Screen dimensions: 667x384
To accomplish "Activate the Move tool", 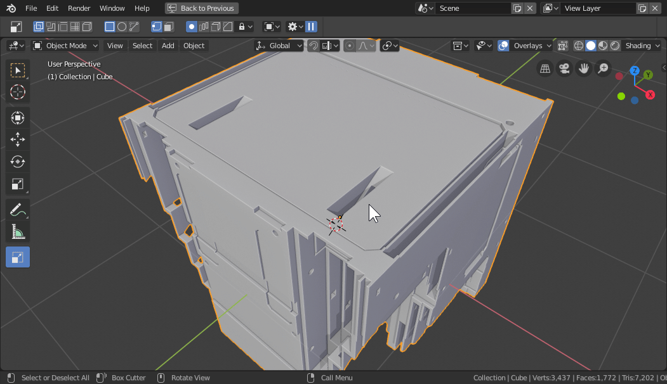I will [x=18, y=139].
